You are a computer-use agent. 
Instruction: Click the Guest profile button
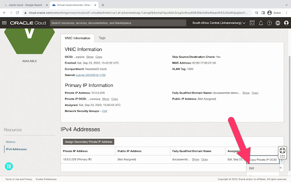pyautogui.click(x=274, y=13)
